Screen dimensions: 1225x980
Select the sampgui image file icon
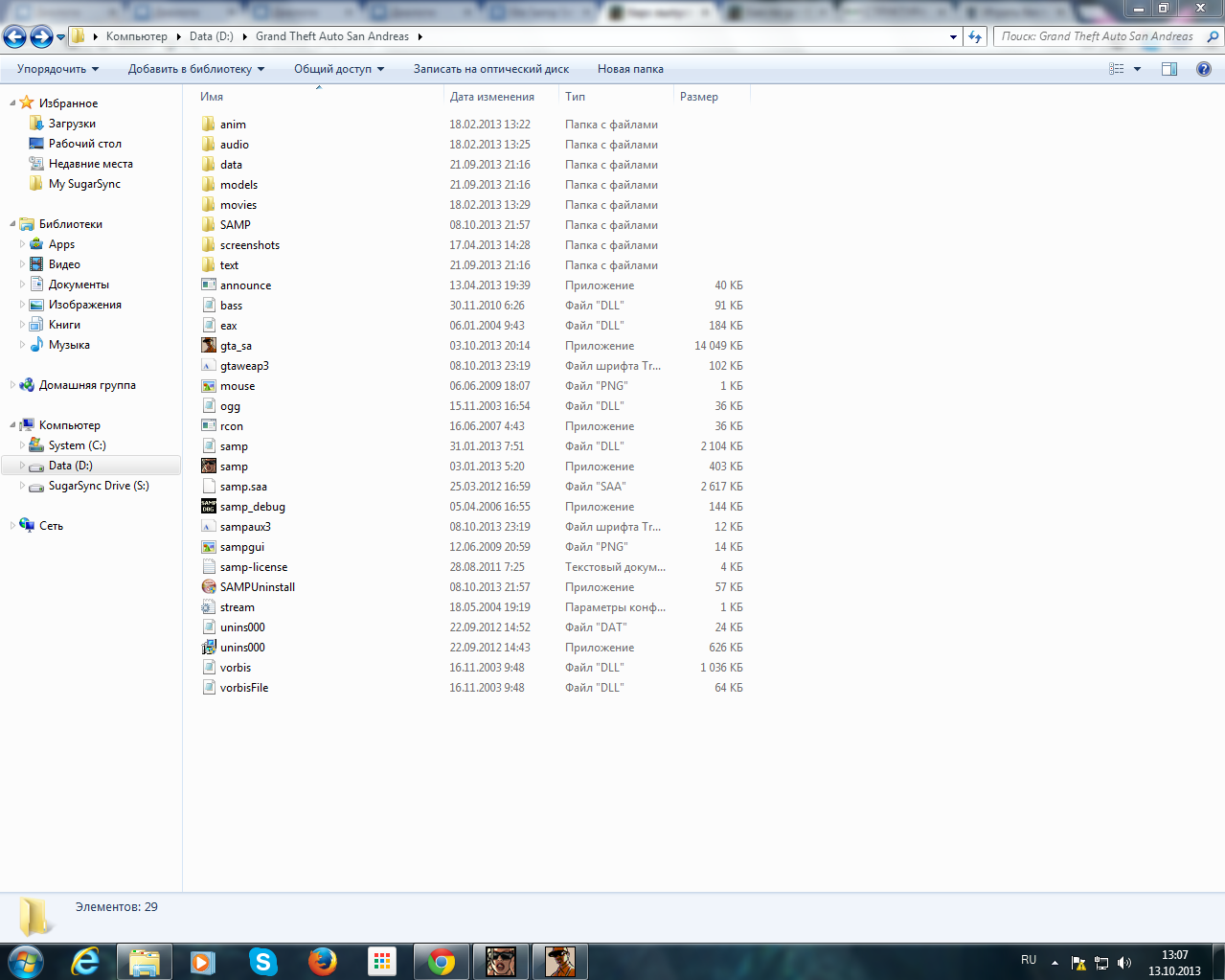click(209, 547)
